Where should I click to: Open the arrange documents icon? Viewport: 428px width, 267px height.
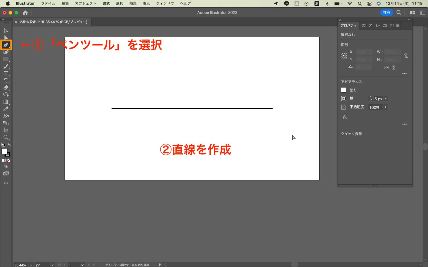tap(412, 13)
